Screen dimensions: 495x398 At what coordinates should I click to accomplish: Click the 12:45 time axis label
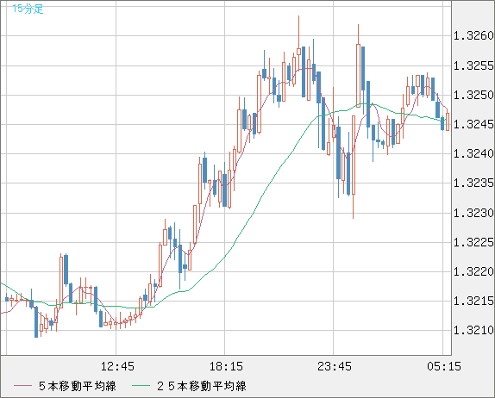(x=117, y=366)
